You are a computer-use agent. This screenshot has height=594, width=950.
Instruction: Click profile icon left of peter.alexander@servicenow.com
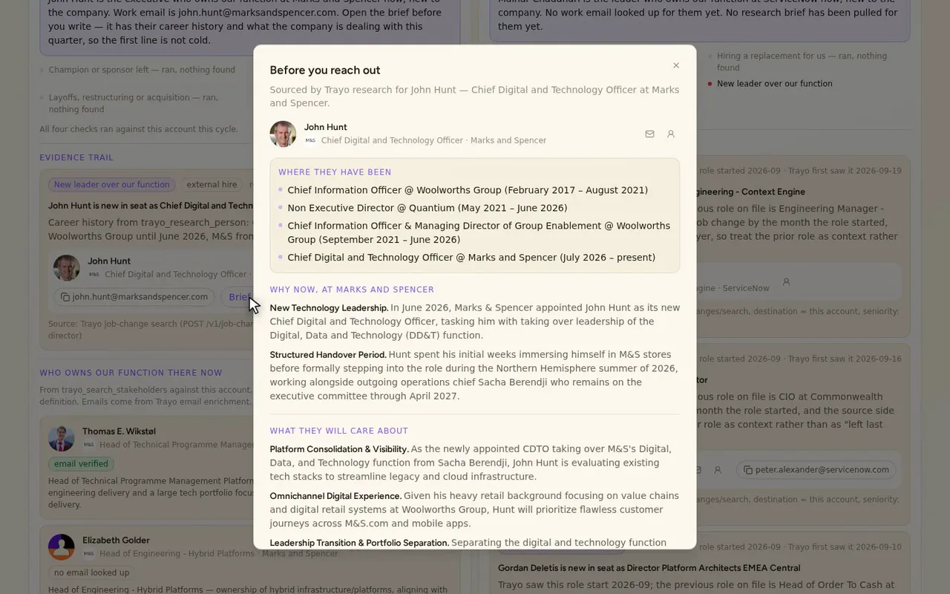[718, 470]
